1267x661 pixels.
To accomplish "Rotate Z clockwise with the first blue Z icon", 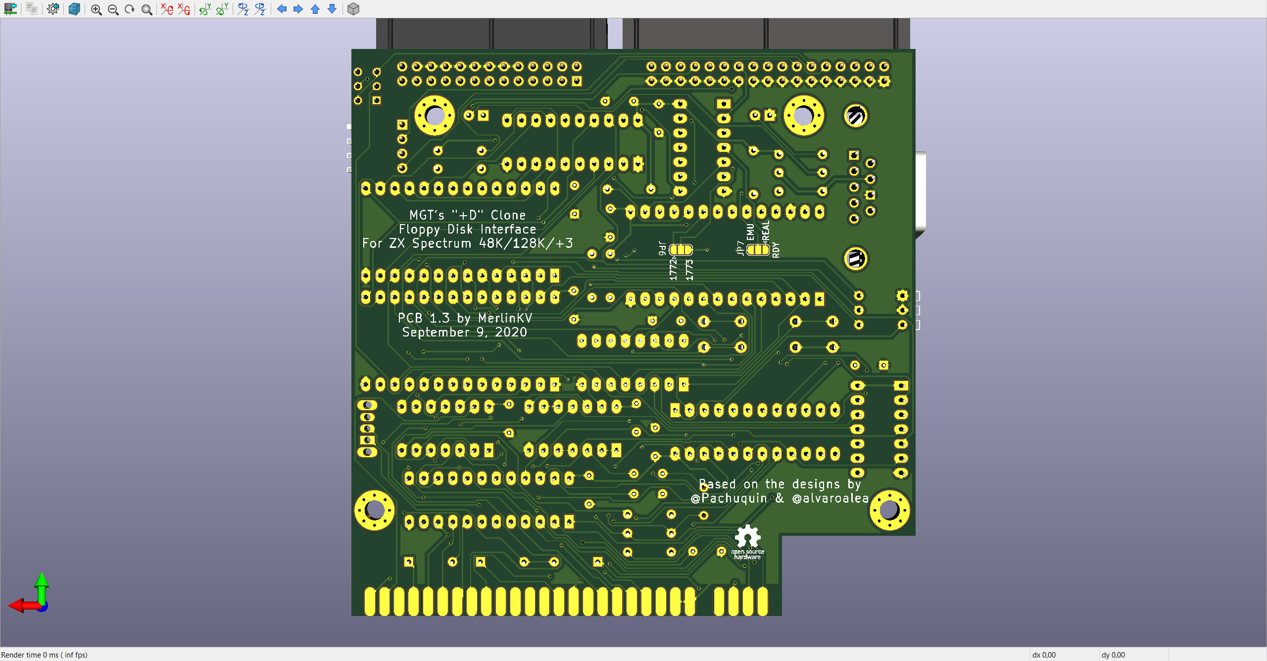I will click(x=243, y=9).
